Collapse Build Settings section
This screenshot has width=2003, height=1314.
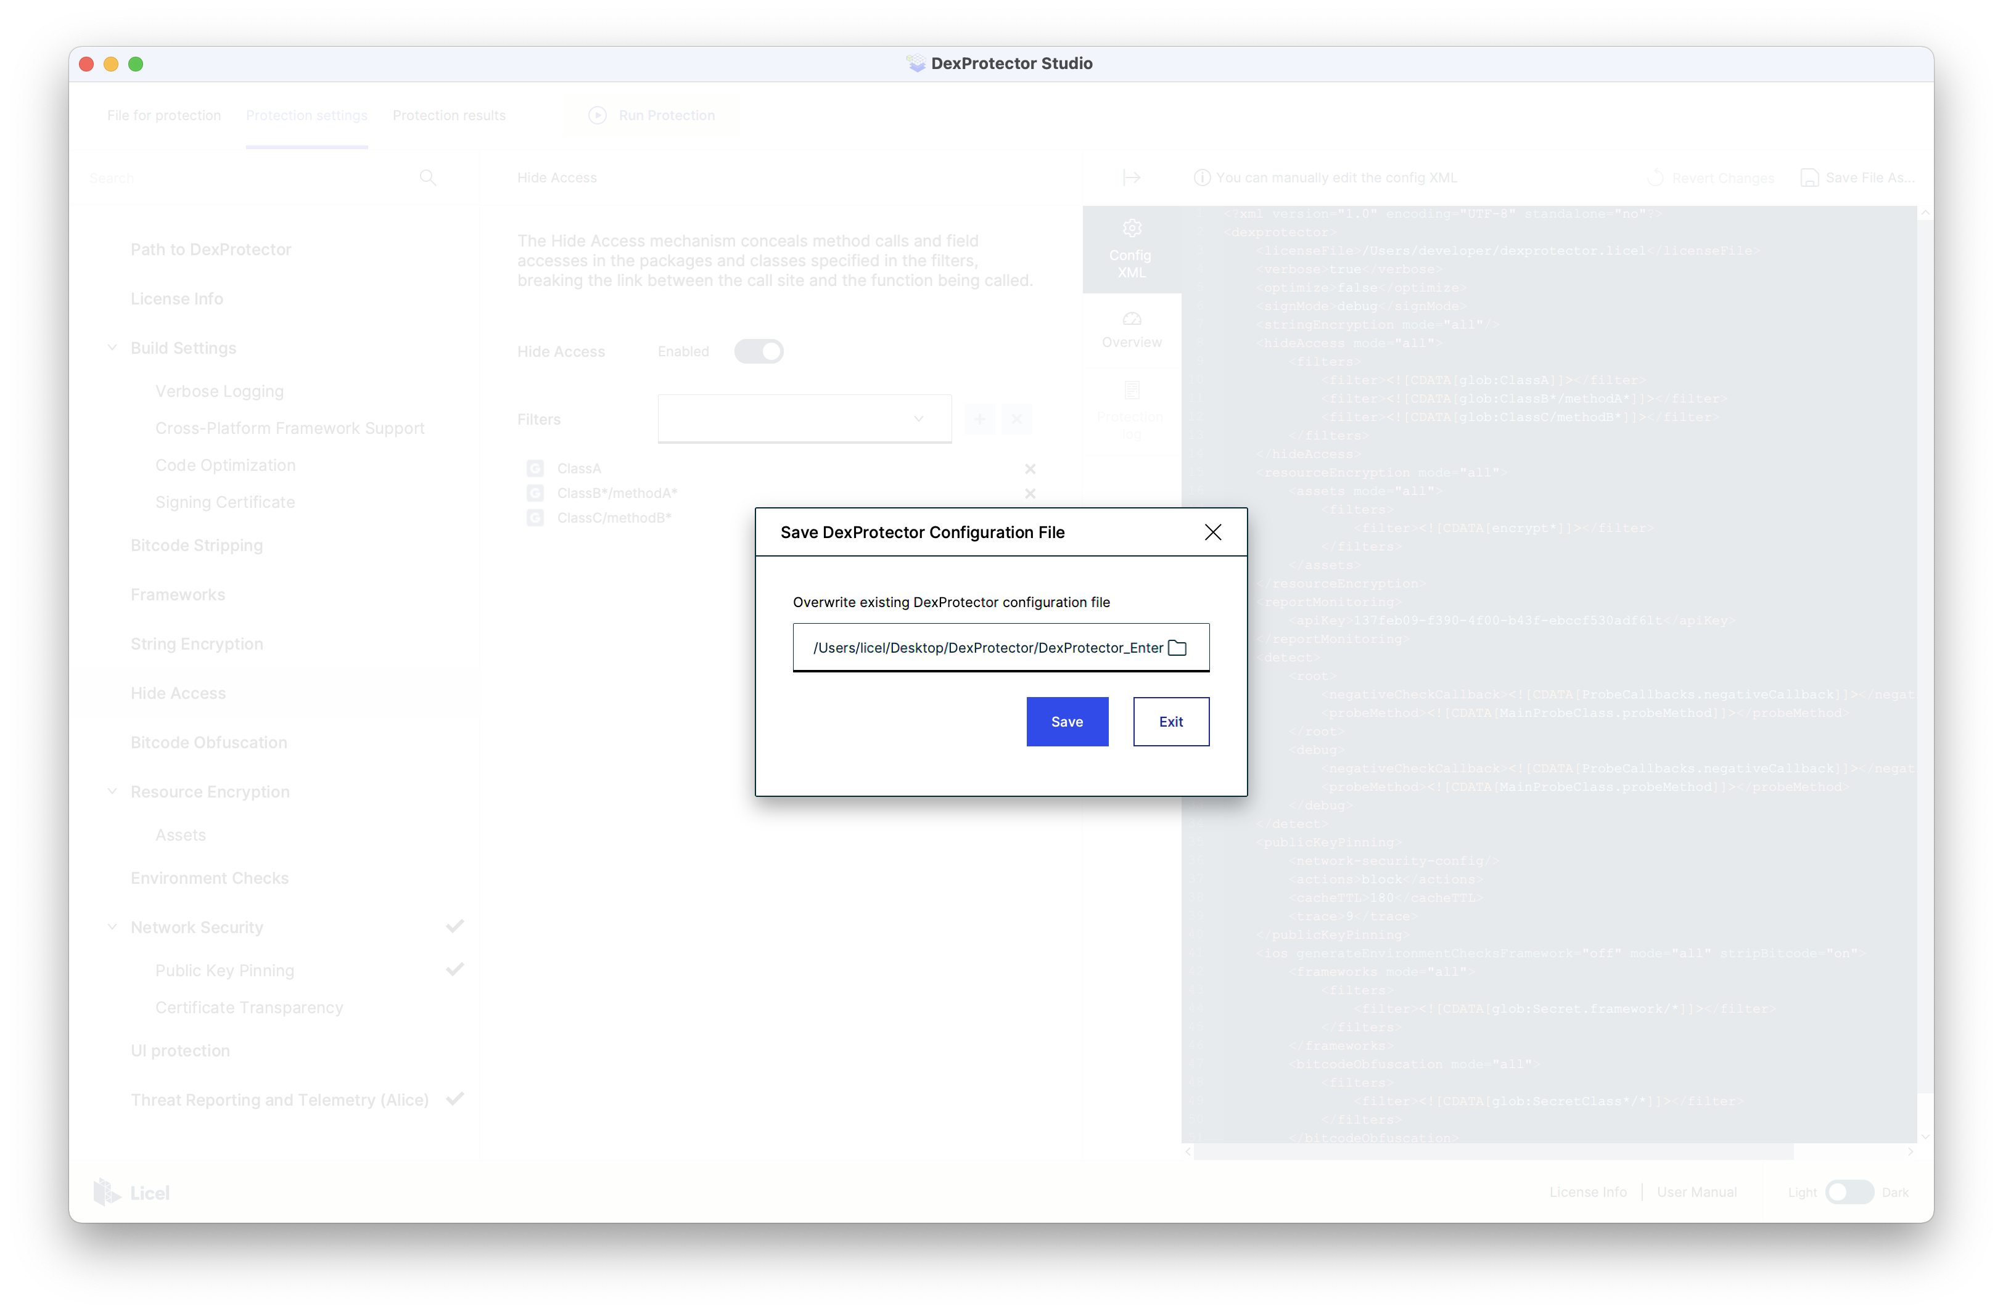(112, 348)
